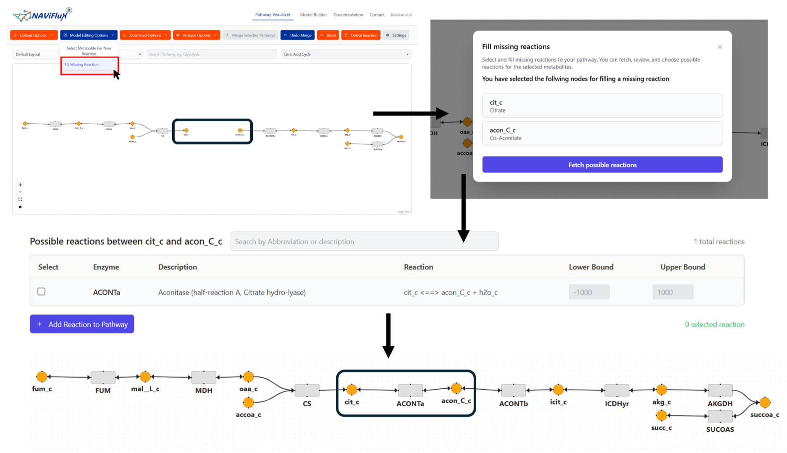The image size is (787, 453).
Task: Open the Analysis Options dropdown
Action: (196, 35)
